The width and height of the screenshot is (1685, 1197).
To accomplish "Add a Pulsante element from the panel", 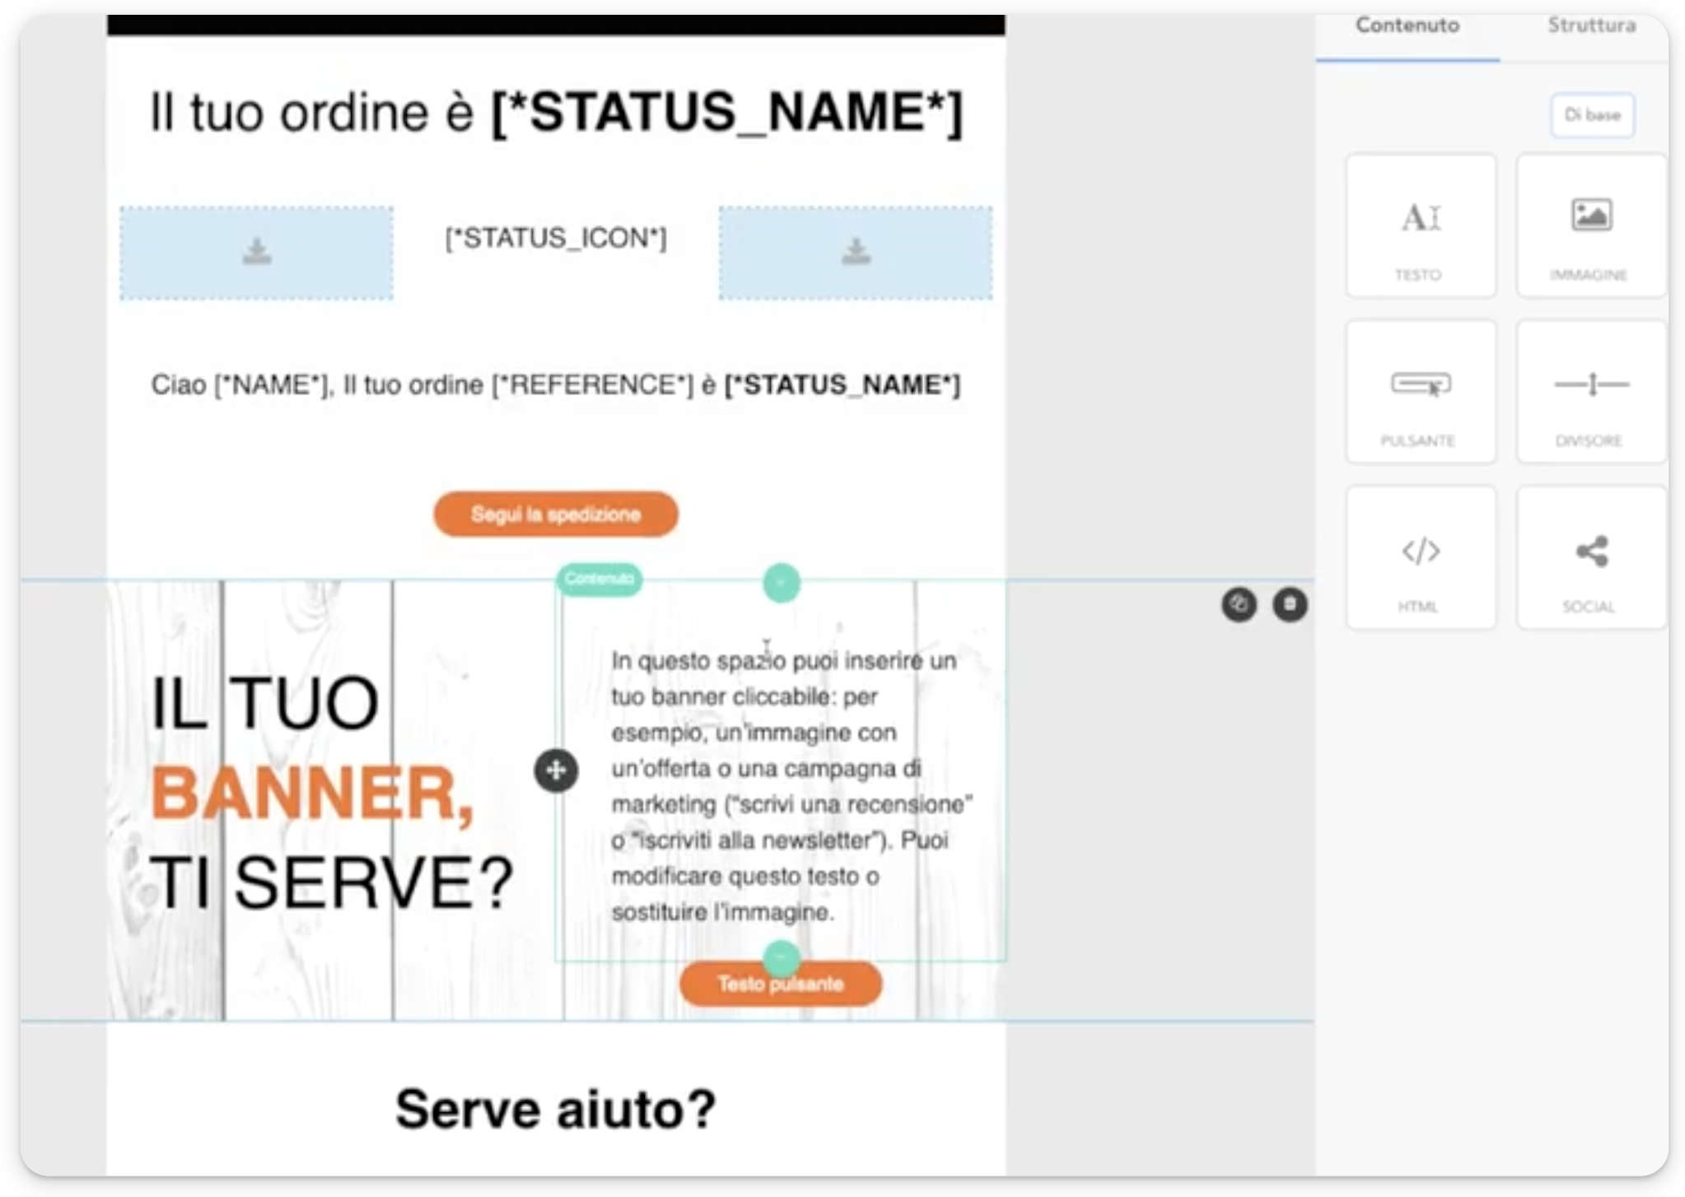I will click(x=1420, y=392).
